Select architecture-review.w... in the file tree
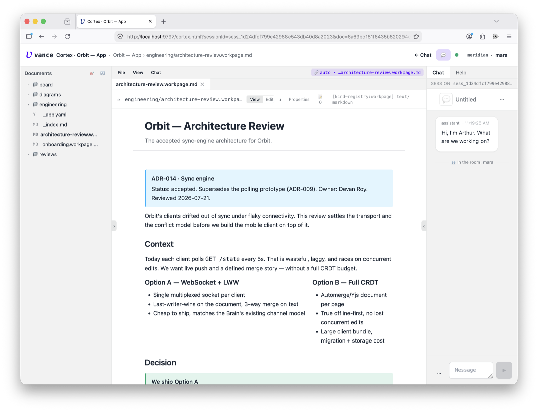This screenshot has width=538, height=411. tap(69, 135)
